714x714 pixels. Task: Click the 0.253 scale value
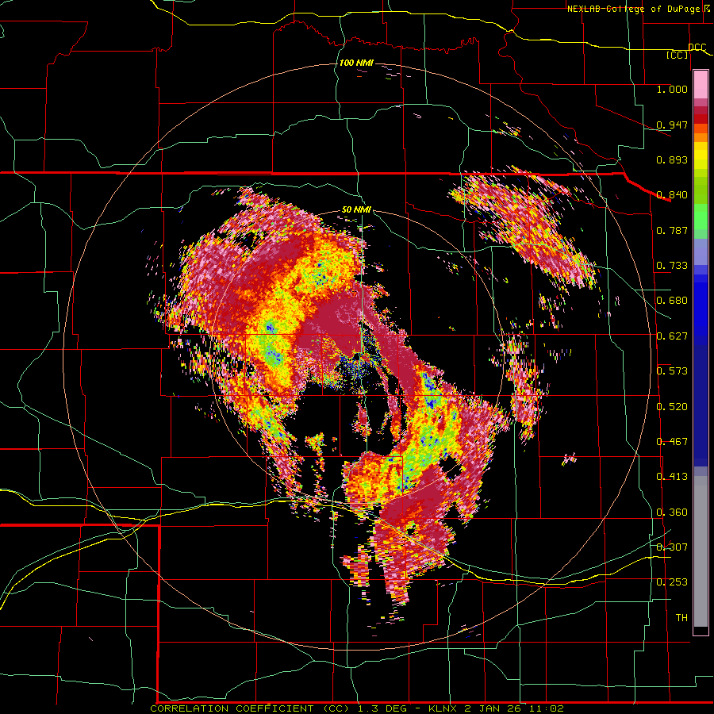[x=672, y=582]
